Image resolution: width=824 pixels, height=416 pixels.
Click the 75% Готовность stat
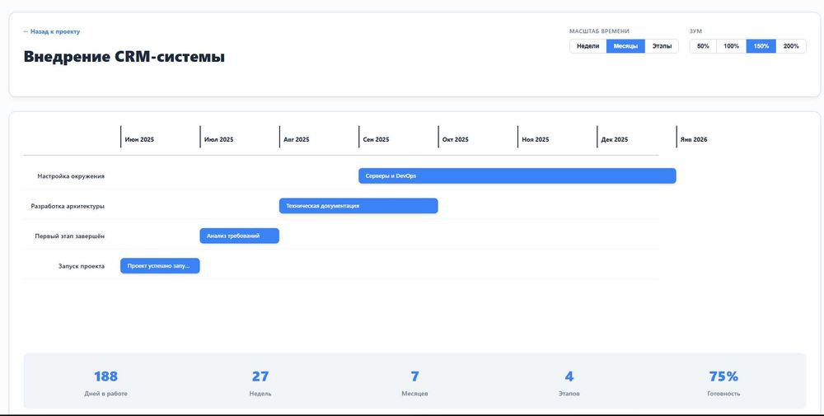[x=723, y=383]
